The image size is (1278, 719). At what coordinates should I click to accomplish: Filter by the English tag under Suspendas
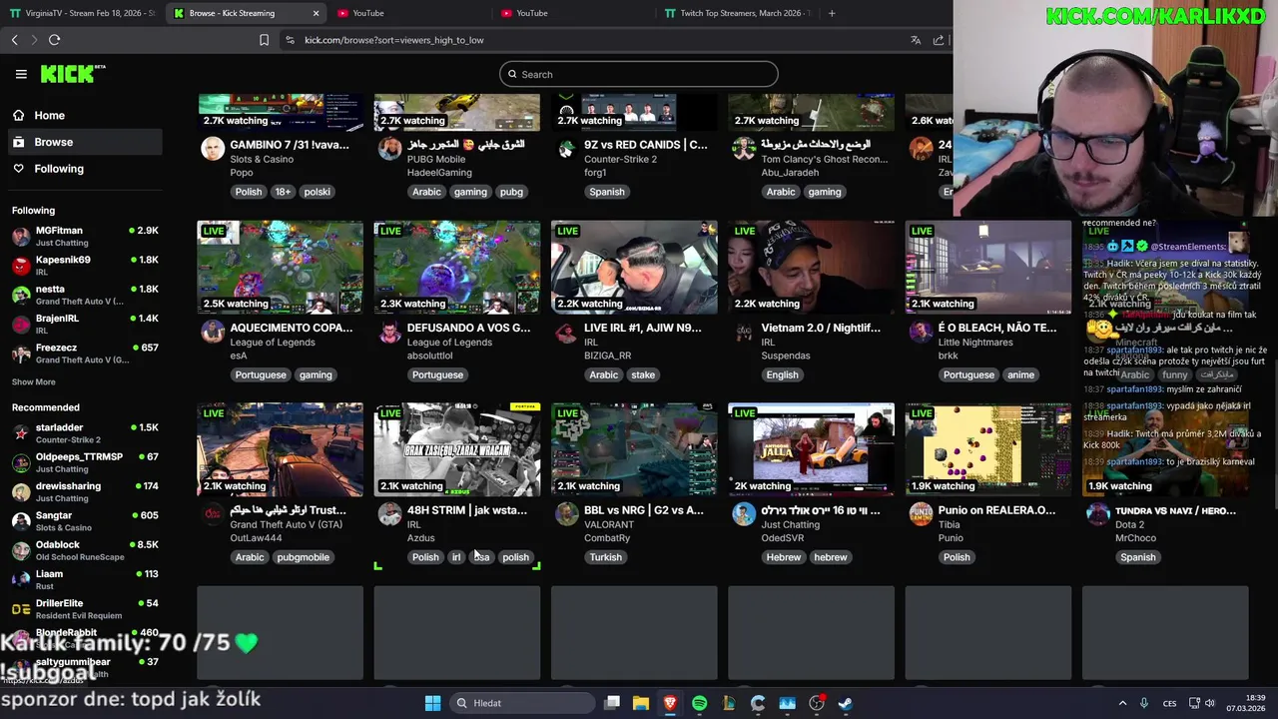pos(782,375)
